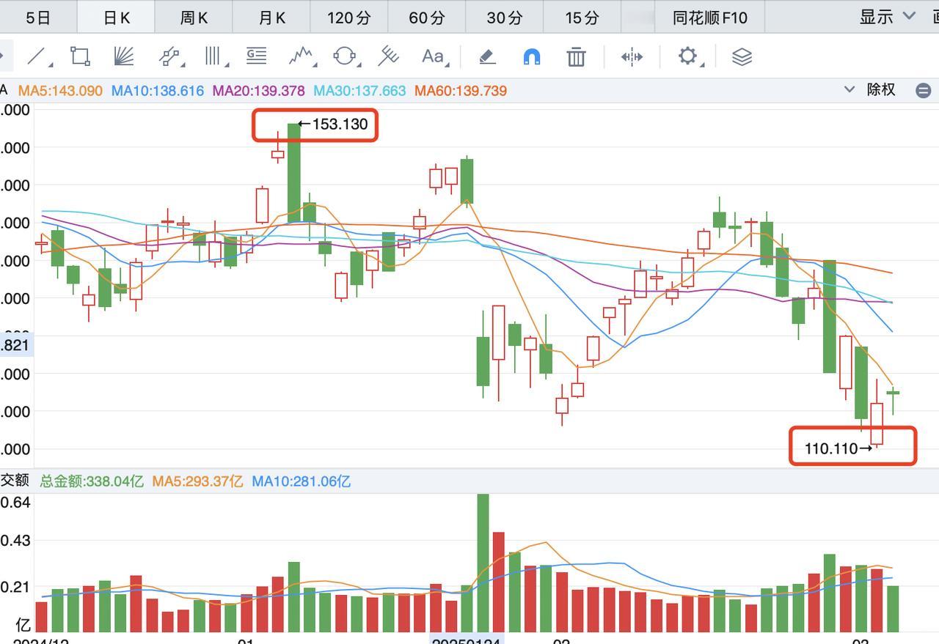This screenshot has width=939, height=644.
Task: Switch to the 60分 interval tab
Action: (427, 17)
